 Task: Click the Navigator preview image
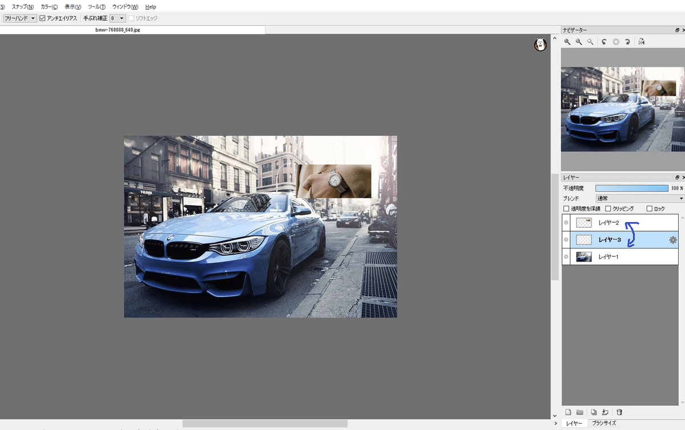point(623,109)
